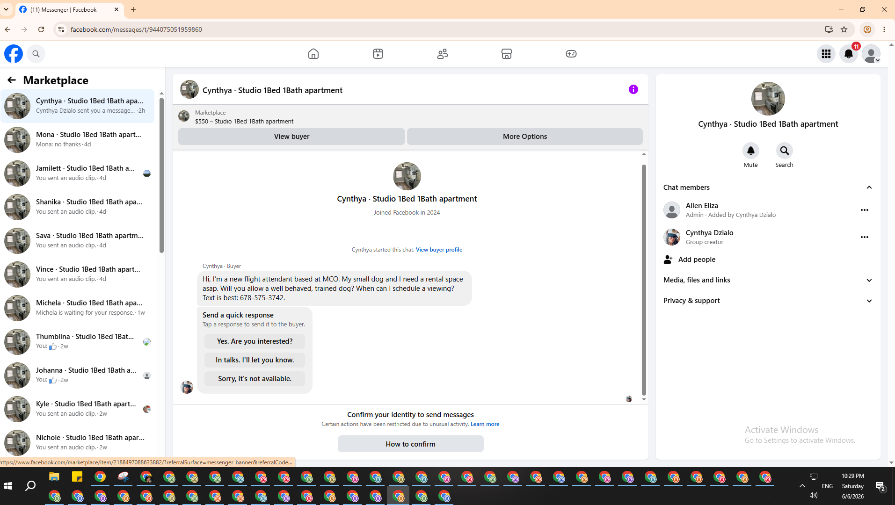Viewport: 895px width, 505px height.
Task: Open the volume control in system tray
Action: click(x=814, y=495)
